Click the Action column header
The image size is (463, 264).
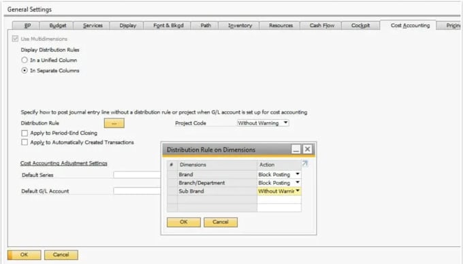[279, 165]
